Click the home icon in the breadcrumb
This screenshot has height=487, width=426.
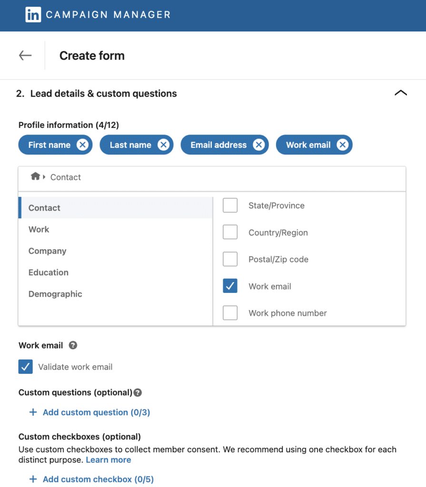37,176
